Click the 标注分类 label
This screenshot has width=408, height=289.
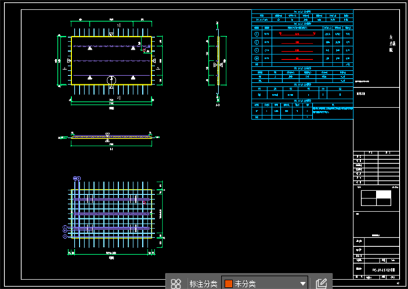203,284
